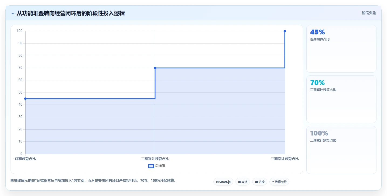
Task: Click the y-axis value 20
Action: (x=20, y=129)
